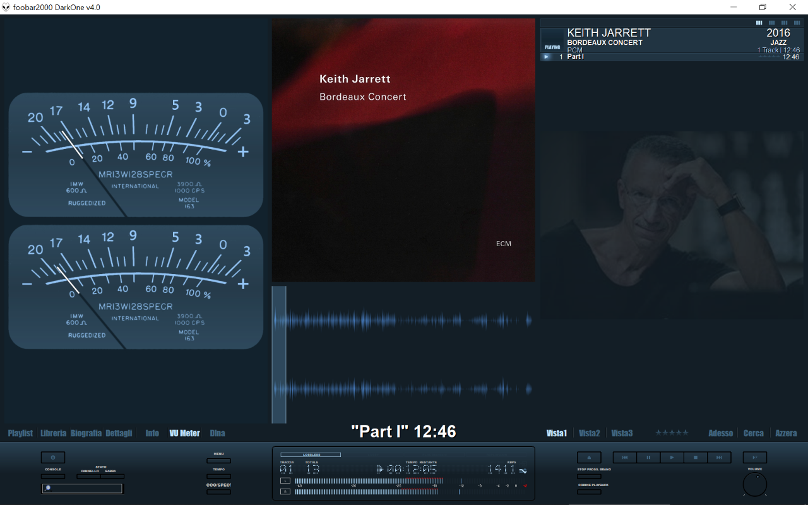The image size is (808, 505).
Task: Toggle the Console button
Action: pyautogui.click(x=53, y=477)
